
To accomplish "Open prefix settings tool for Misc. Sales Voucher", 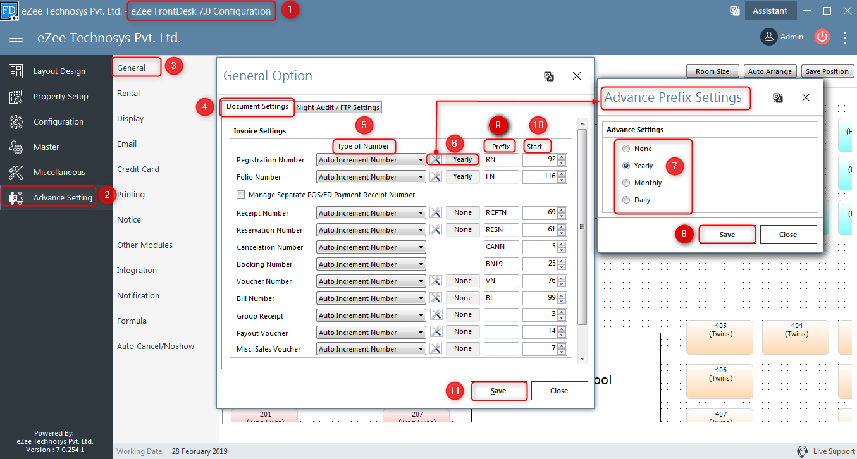I will pyautogui.click(x=435, y=348).
